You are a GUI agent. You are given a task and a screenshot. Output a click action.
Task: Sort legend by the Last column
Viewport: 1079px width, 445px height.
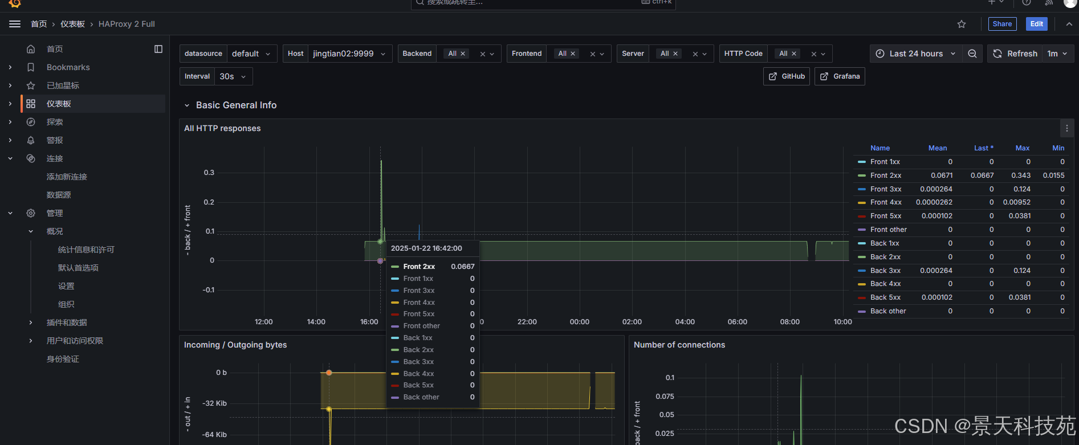point(983,148)
